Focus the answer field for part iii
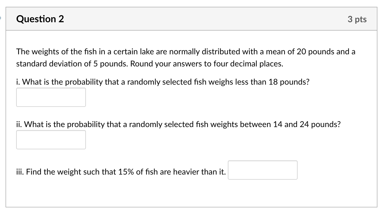Viewport: 387px width, 218px height. pos(263,170)
